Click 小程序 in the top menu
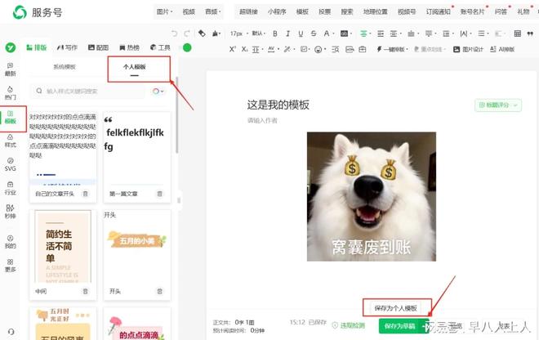Viewport: 539px width, 340px height. point(277,11)
